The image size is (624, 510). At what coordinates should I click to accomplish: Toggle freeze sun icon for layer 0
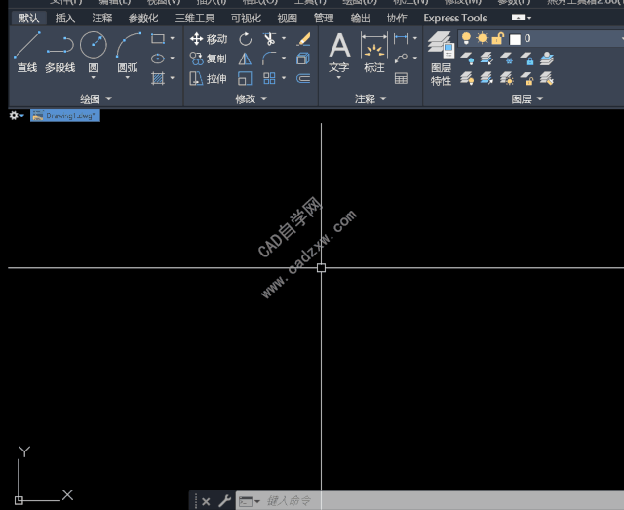click(x=482, y=38)
